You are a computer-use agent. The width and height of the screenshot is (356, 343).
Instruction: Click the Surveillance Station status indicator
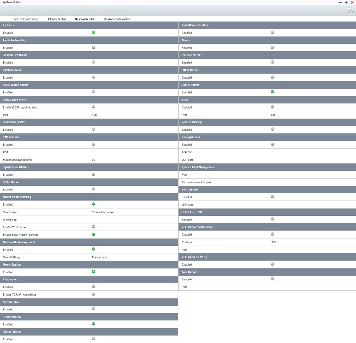pyautogui.click(x=272, y=32)
